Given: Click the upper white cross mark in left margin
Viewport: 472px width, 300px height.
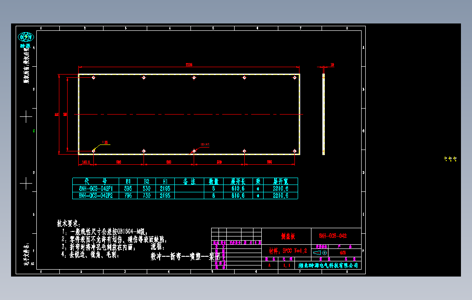Looking at the screenshot, I should 26,116.
